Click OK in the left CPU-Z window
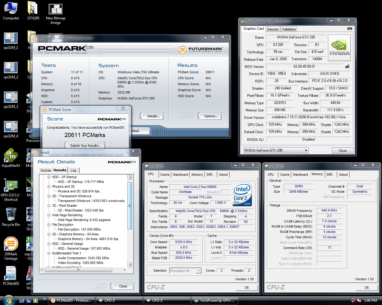The image size is (382, 305). [x=247, y=287]
